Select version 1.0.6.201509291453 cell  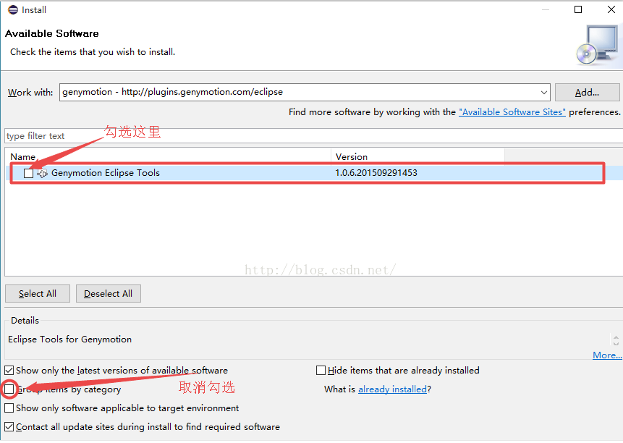(x=376, y=173)
